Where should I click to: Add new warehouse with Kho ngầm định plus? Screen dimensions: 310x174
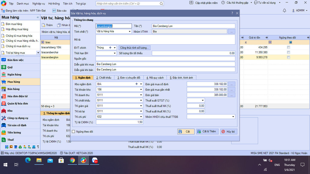click(137, 84)
